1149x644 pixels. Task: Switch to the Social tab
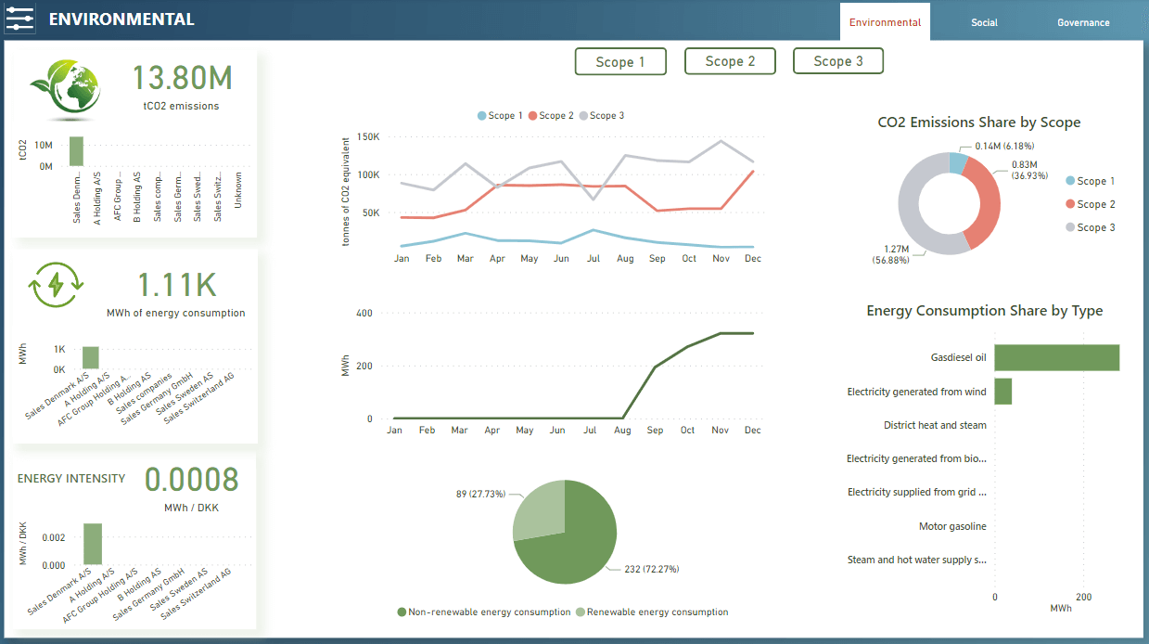point(984,22)
